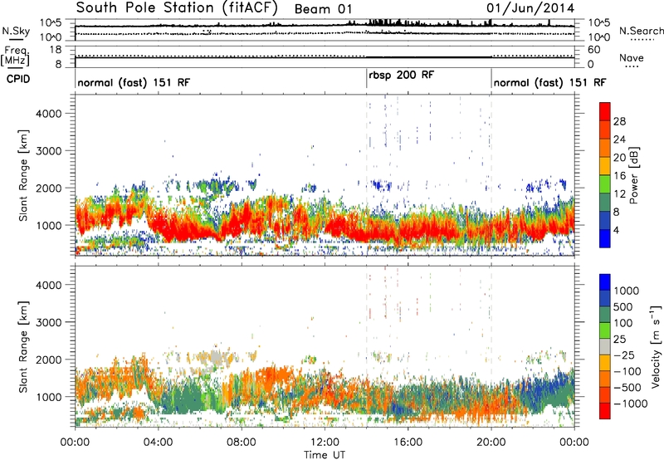Click the 10^5 tick beside N.Search
This screenshot has width=664, height=460.
click(x=598, y=23)
